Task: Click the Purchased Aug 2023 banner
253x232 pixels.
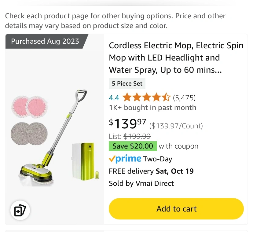Action: pyautogui.click(x=45, y=41)
